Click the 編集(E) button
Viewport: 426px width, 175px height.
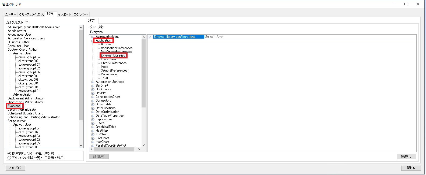406,156
